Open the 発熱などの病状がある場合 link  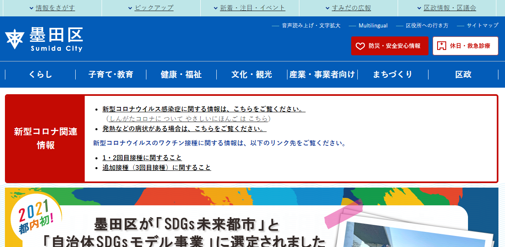click(184, 129)
